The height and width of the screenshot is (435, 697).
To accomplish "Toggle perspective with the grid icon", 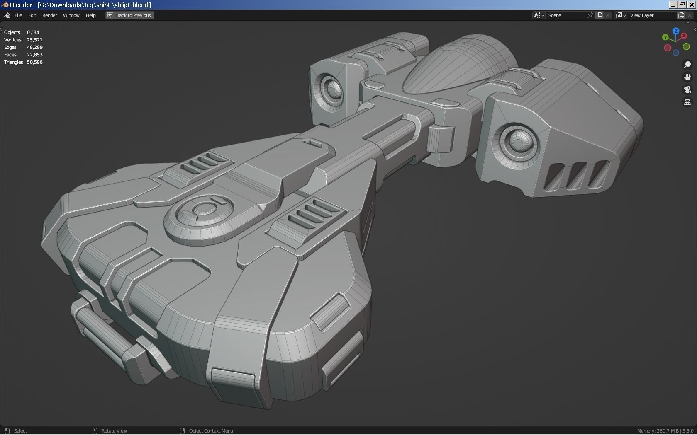I will [x=687, y=102].
